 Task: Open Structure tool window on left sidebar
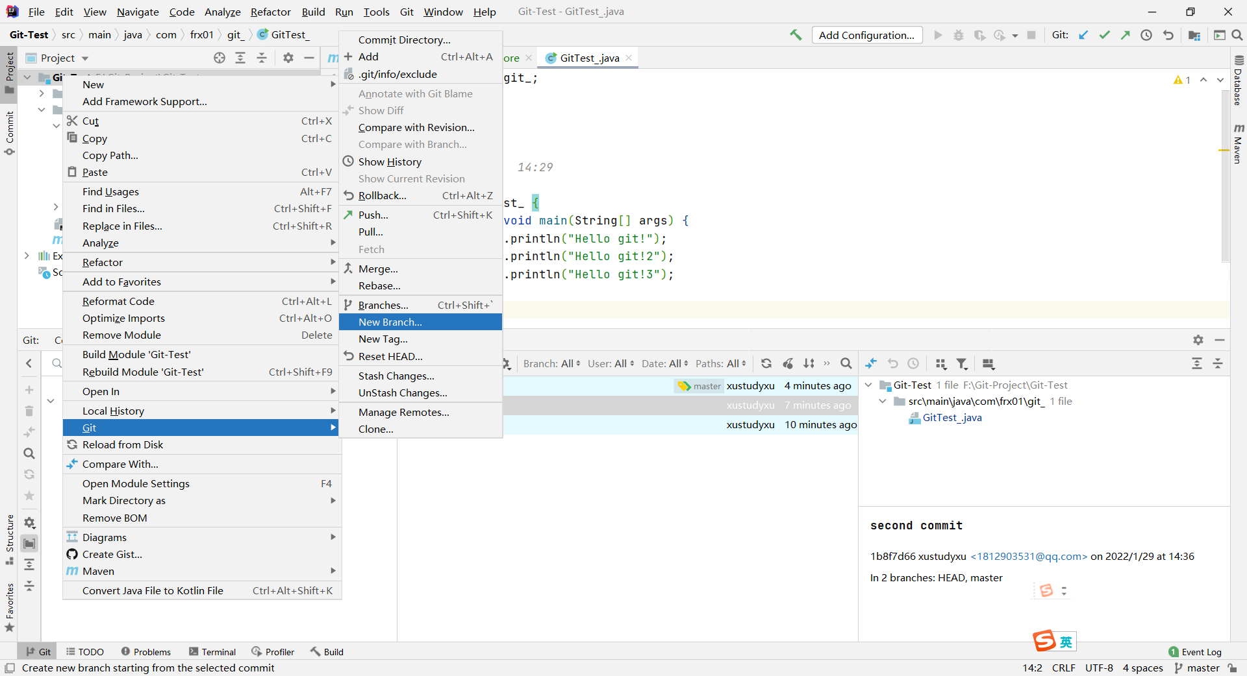click(10, 540)
